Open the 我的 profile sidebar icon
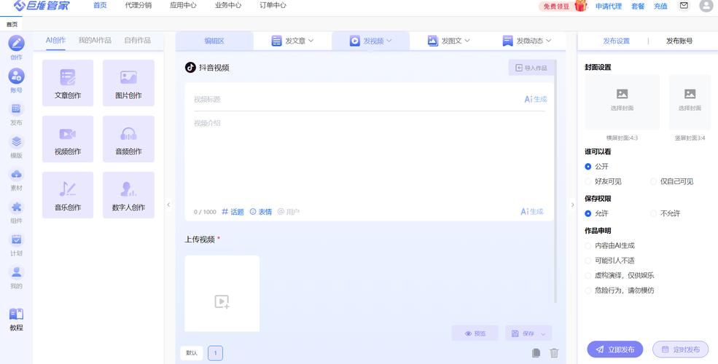 tap(17, 272)
